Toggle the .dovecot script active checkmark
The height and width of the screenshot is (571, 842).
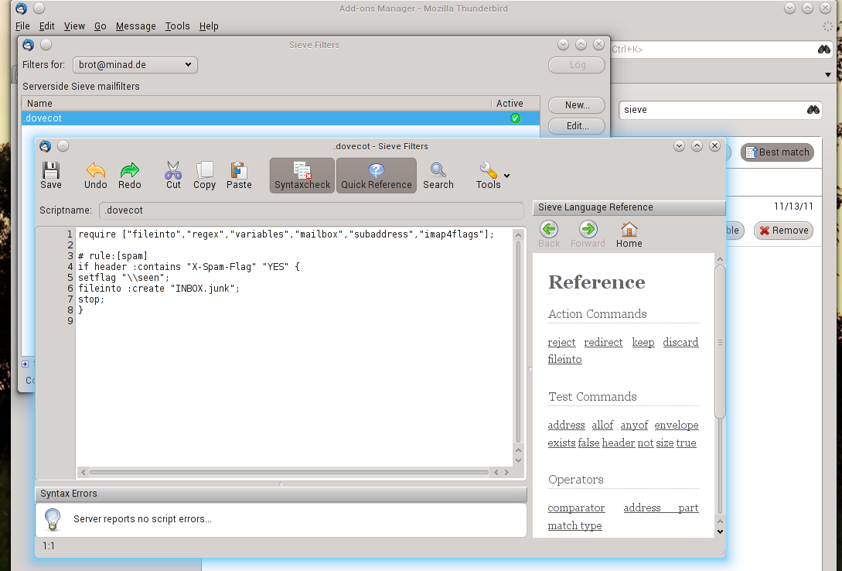(515, 118)
